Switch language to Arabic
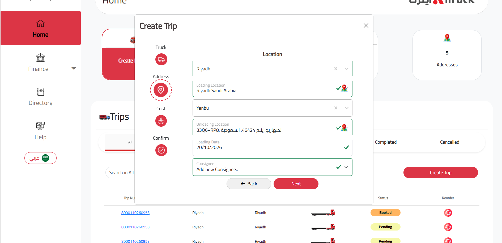 tap(40, 158)
